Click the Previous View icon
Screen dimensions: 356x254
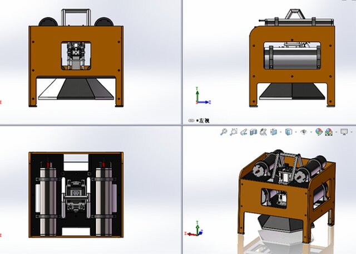[243, 132]
